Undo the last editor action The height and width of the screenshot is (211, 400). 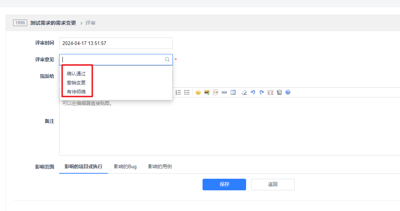coord(253,92)
